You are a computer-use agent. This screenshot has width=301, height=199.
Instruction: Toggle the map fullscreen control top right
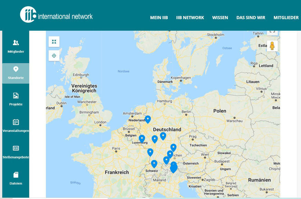(x=272, y=32)
